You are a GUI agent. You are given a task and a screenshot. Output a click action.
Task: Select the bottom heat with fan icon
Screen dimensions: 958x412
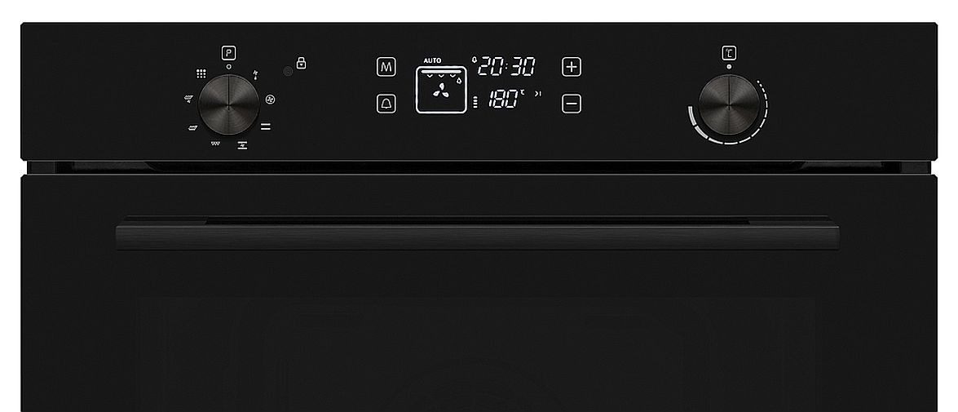pyautogui.click(x=242, y=145)
